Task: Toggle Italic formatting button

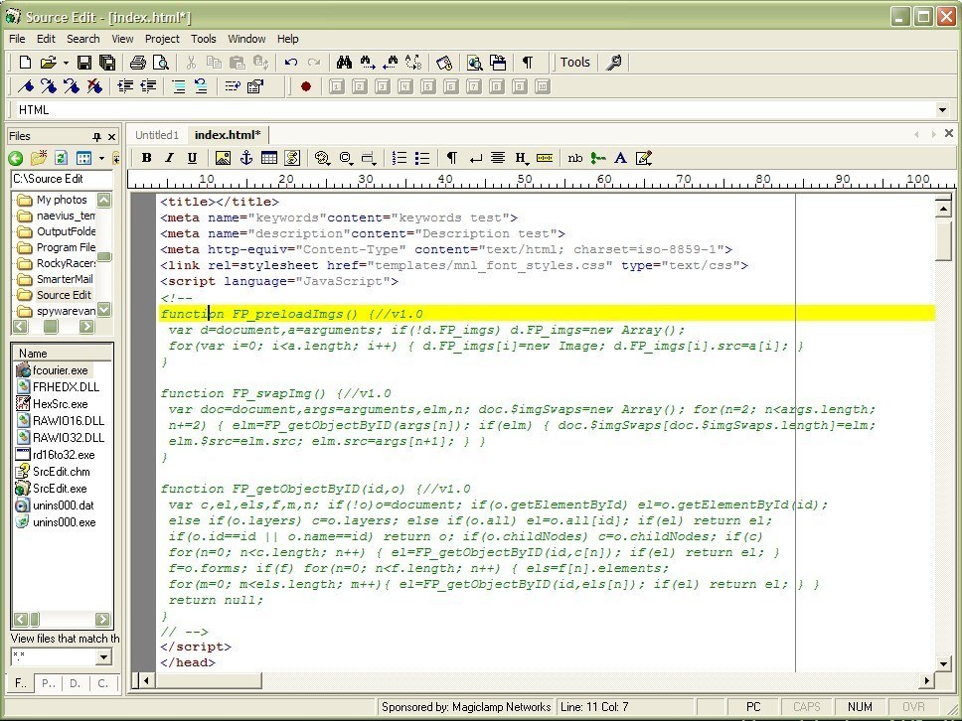Action: tap(169, 158)
